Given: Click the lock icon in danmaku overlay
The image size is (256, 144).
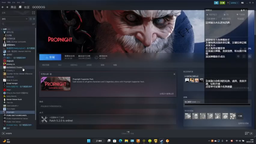Looking at the screenshot, I should pyautogui.click(x=242, y=10).
